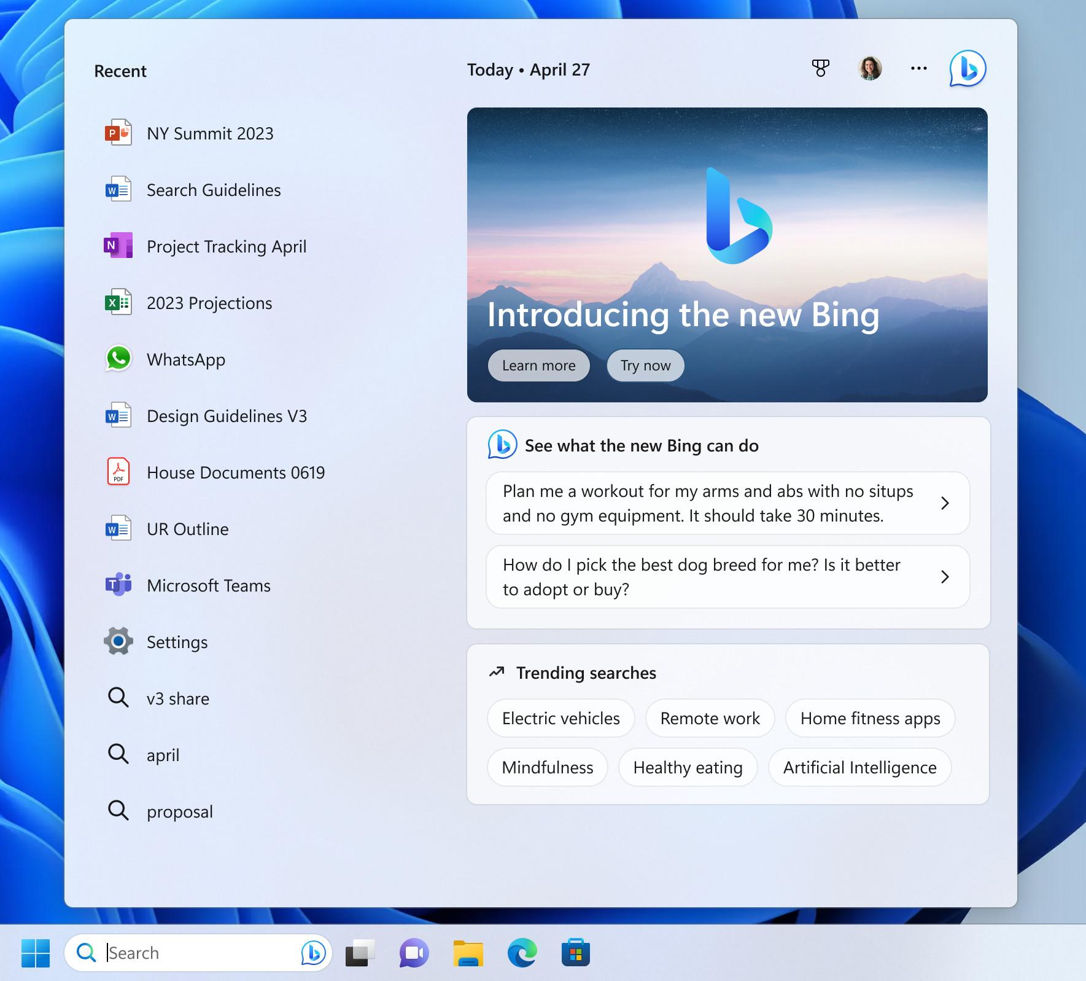Open the recent search 'v3 share'
The image size is (1086, 981).
177,698
